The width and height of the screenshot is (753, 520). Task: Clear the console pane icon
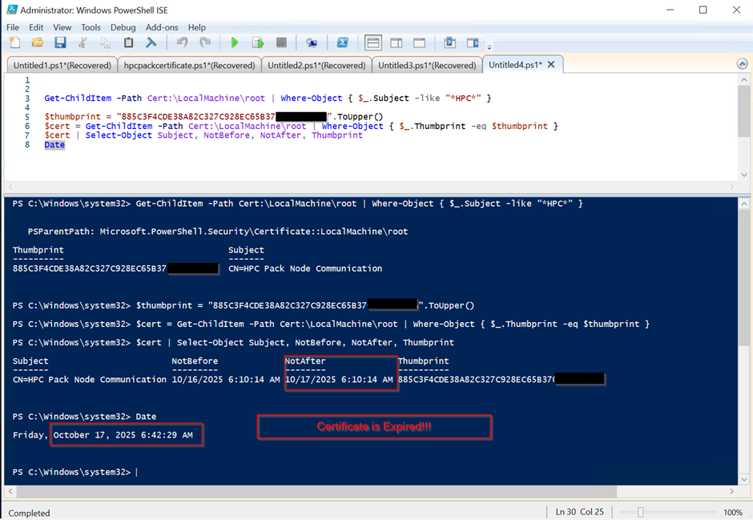coord(151,42)
